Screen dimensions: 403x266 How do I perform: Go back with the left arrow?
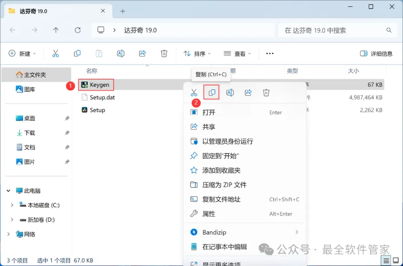click(x=13, y=30)
